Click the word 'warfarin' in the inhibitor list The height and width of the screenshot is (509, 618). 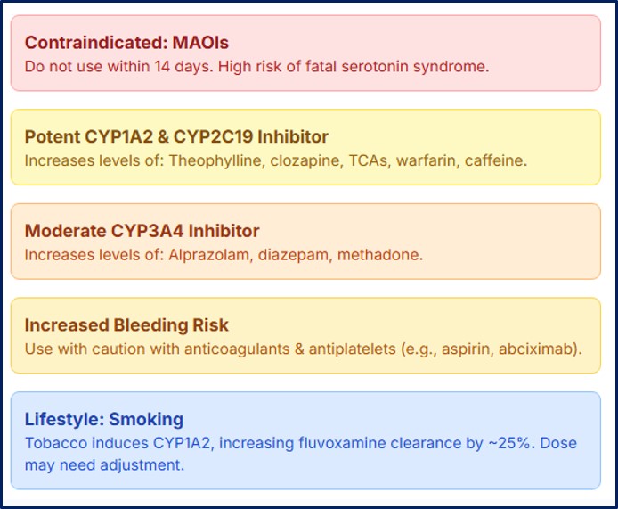pos(426,160)
